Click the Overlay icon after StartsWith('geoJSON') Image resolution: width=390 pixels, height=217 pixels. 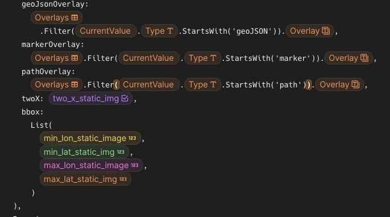[326, 31]
